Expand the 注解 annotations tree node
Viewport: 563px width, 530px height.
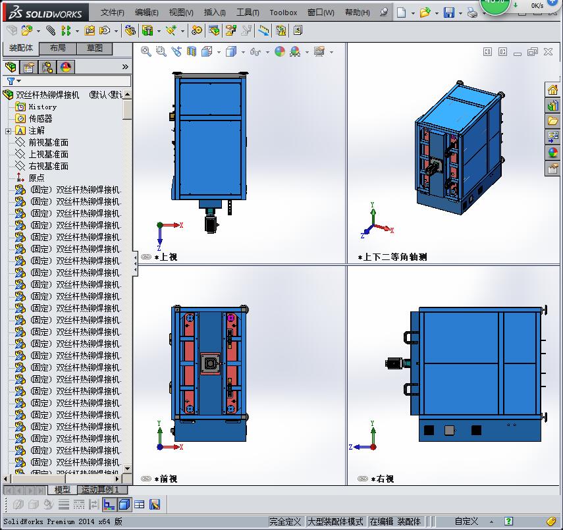[x=8, y=131]
